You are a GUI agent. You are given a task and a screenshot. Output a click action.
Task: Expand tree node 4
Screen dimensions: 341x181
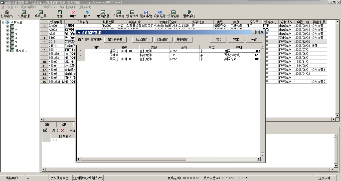click(7, 38)
